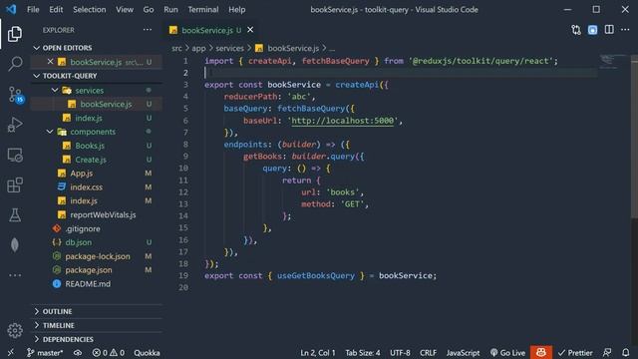Open the Testing flask view
638x359 pixels.
(15, 215)
